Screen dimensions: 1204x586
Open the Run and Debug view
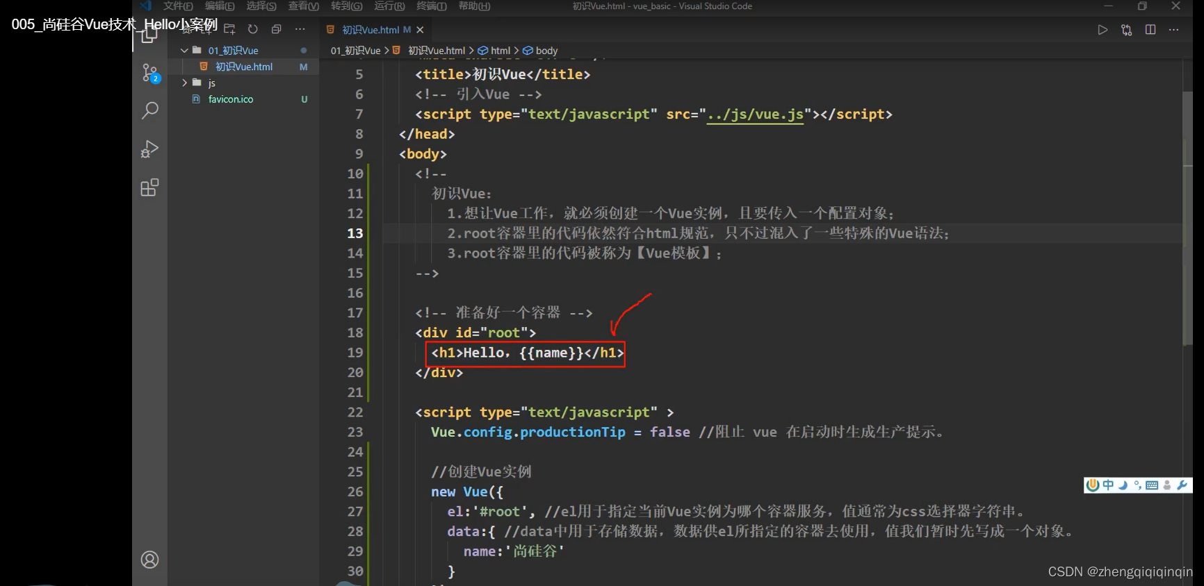(x=150, y=149)
